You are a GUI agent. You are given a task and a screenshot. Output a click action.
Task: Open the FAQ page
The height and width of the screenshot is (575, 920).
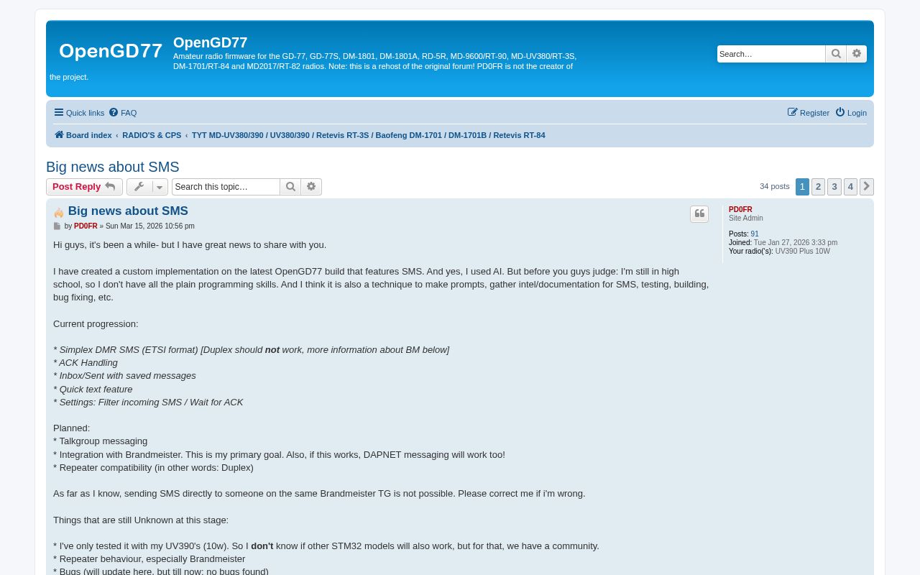123,113
